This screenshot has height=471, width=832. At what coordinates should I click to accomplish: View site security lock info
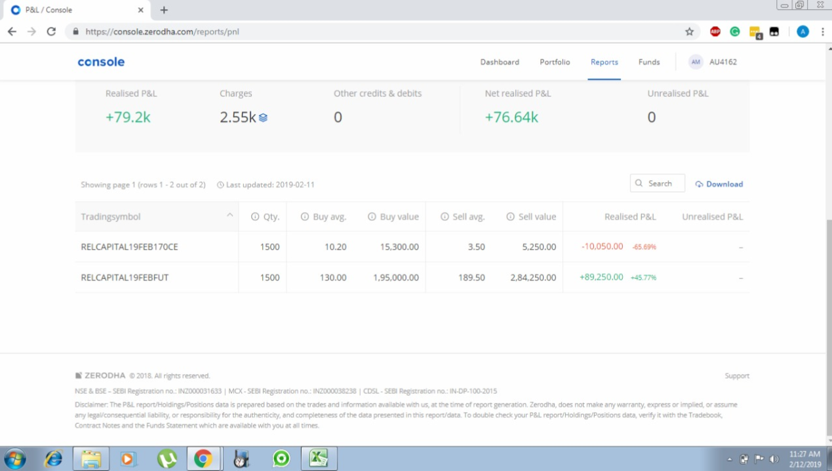pyautogui.click(x=76, y=31)
